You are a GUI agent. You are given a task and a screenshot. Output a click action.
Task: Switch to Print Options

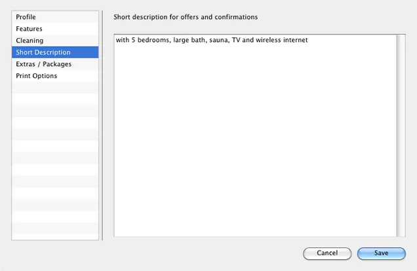(55, 76)
